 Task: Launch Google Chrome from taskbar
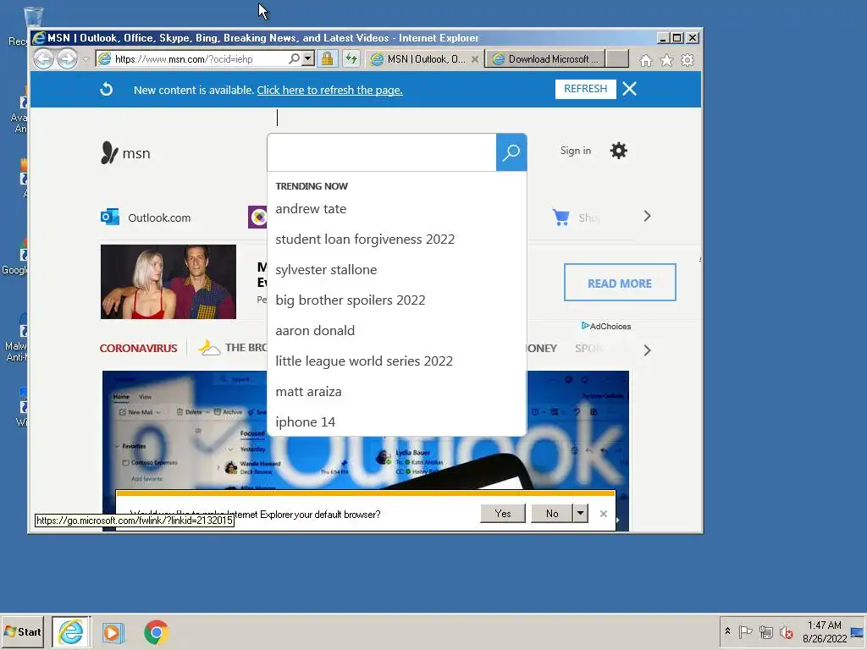pos(156,632)
